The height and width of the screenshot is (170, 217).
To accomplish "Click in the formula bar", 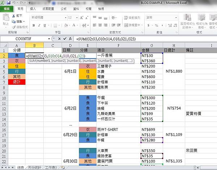I will coord(145,39).
